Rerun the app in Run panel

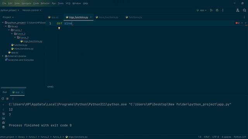[3, 99]
